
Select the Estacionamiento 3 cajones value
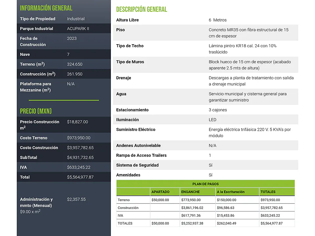[218, 110]
